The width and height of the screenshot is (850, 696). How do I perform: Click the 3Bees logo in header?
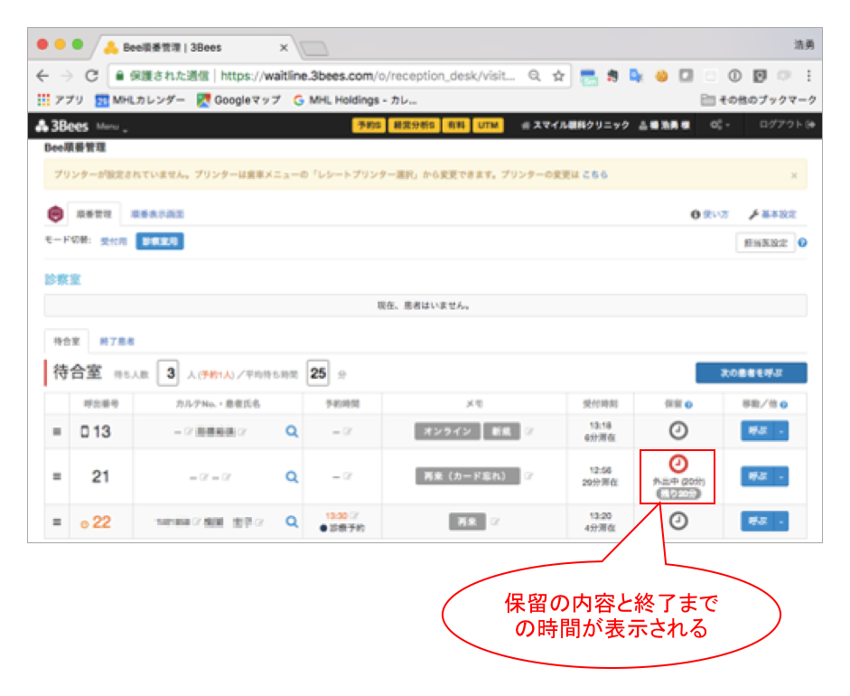tap(61, 126)
